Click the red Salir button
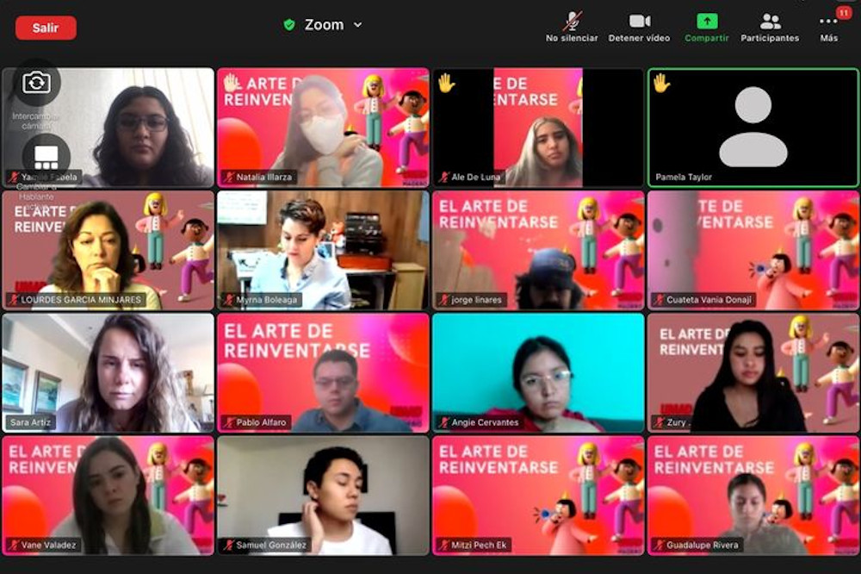 tap(46, 28)
